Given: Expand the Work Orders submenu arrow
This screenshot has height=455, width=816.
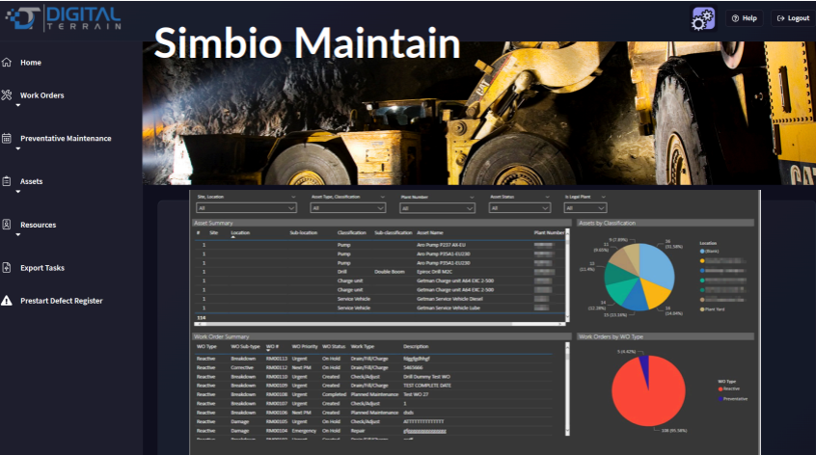Looking at the screenshot, I should coord(18,106).
